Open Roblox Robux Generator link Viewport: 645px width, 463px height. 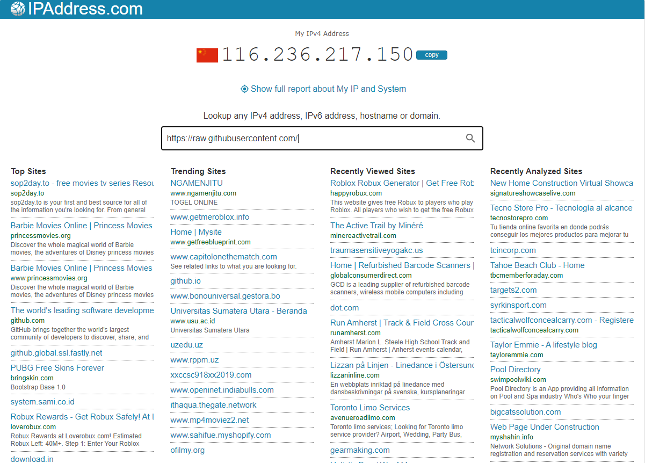pyautogui.click(x=402, y=183)
